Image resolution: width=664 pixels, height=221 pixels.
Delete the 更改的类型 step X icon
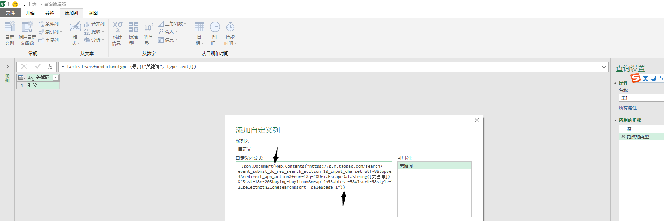tap(623, 136)
